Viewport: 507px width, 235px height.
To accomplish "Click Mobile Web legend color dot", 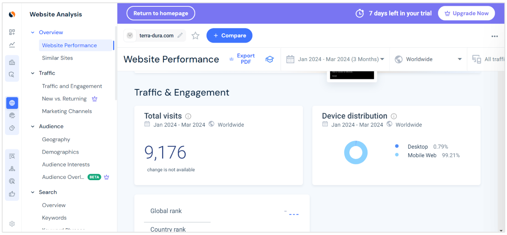I will click(x=397, y=155).
